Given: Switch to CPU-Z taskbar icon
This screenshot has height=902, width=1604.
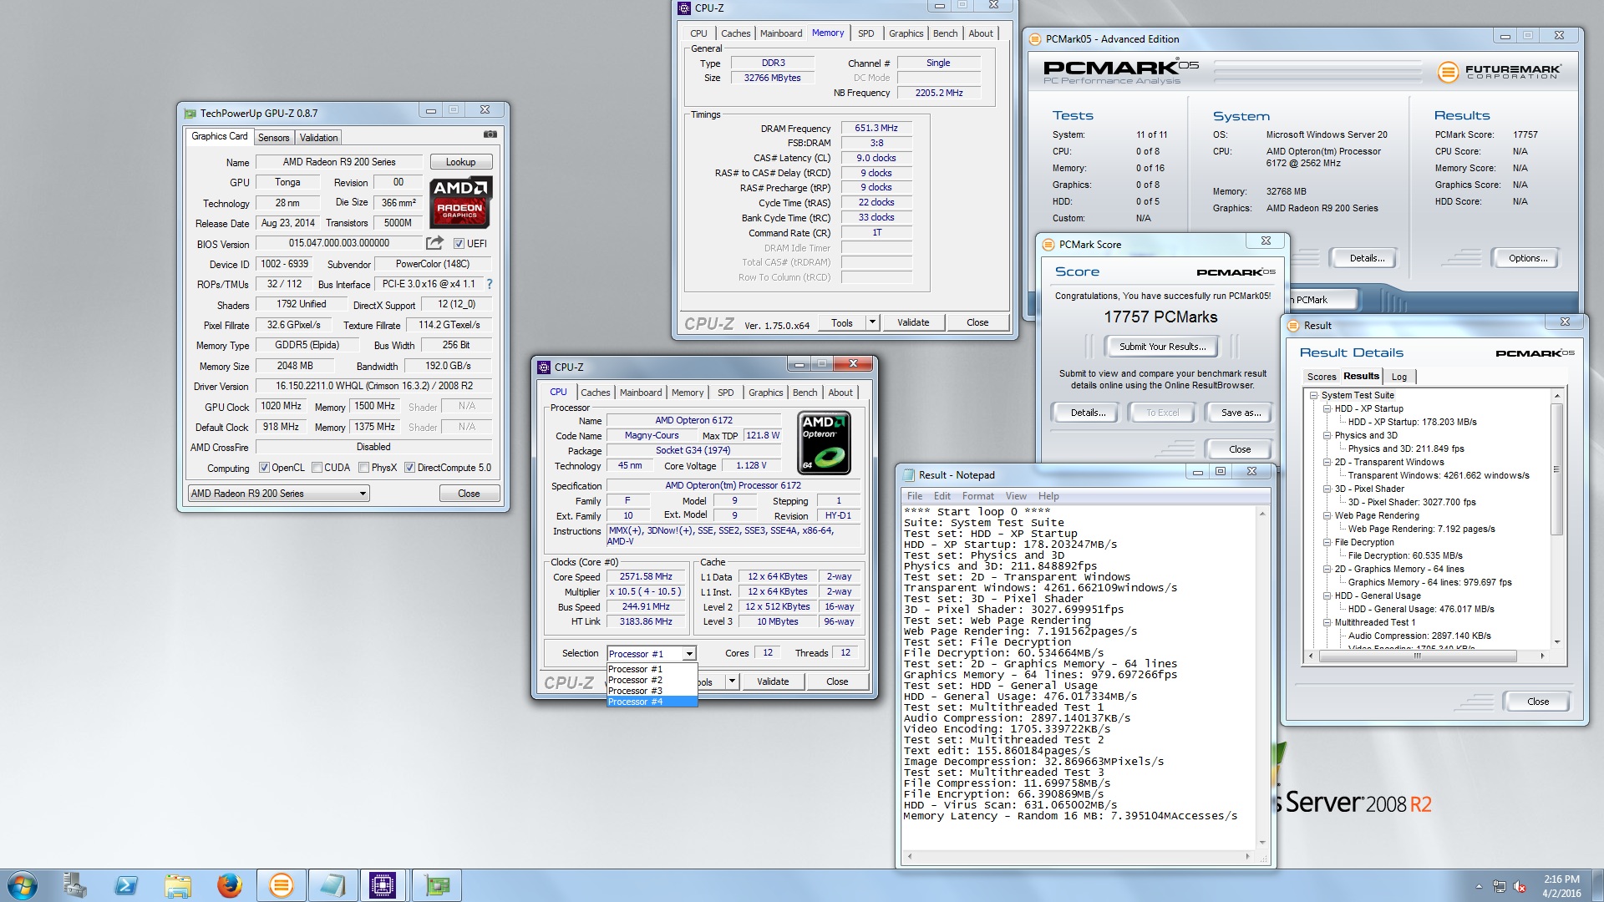Looking at the screenshot, I should click(x=383, y=885).
